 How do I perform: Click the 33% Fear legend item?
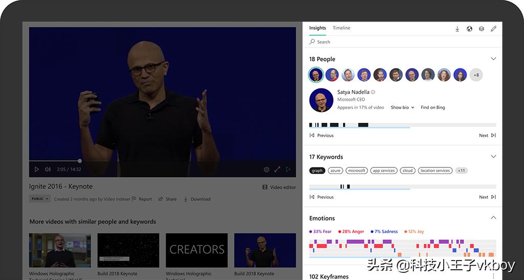point(320,231)
